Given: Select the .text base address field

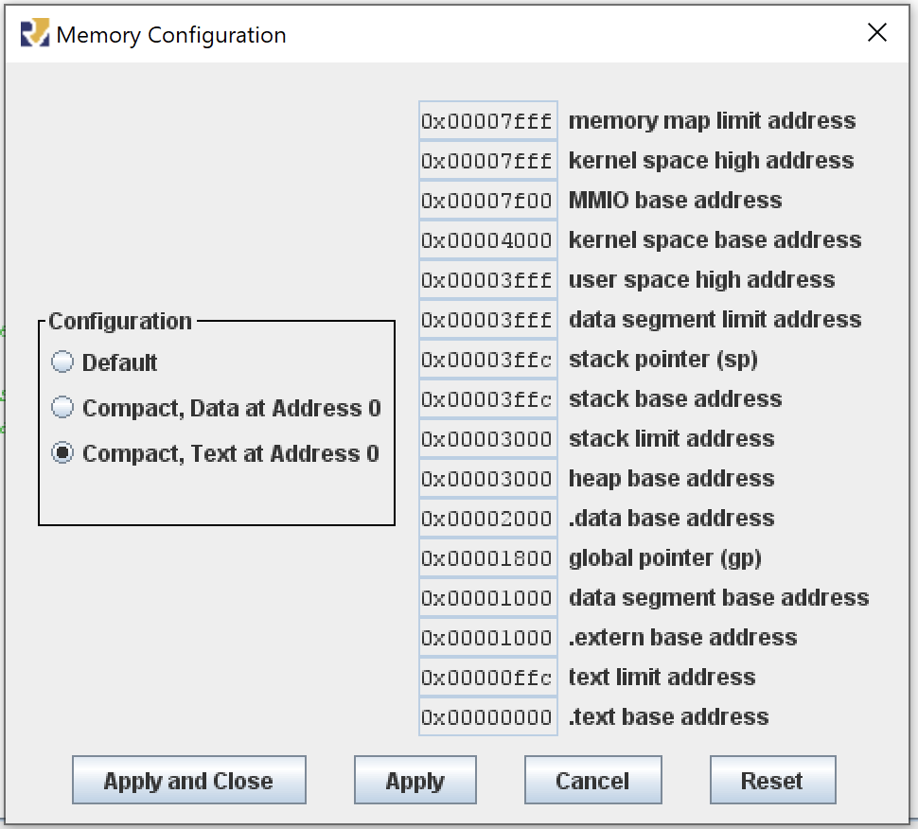Looking at the screenshot, I should click(487, 716).
